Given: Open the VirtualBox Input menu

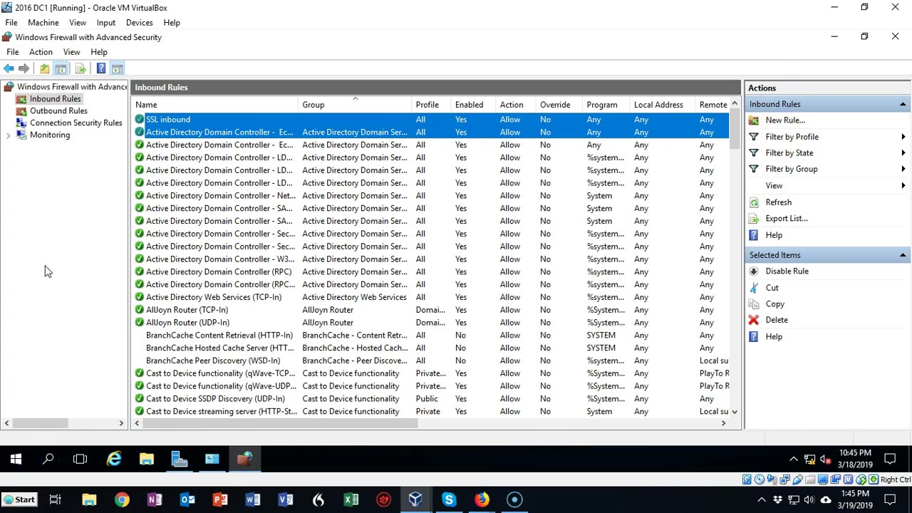Looking at the screenshot, I should point(106,23).
